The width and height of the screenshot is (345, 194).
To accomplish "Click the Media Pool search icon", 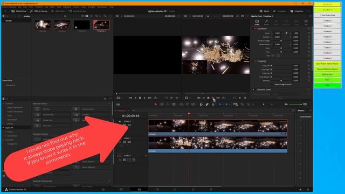I will (x=96, y=16).
